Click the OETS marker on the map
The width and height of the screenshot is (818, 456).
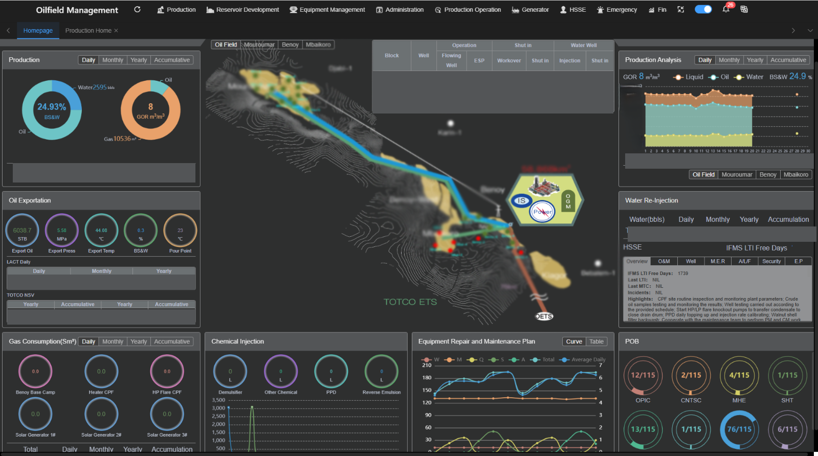(544, 316)
